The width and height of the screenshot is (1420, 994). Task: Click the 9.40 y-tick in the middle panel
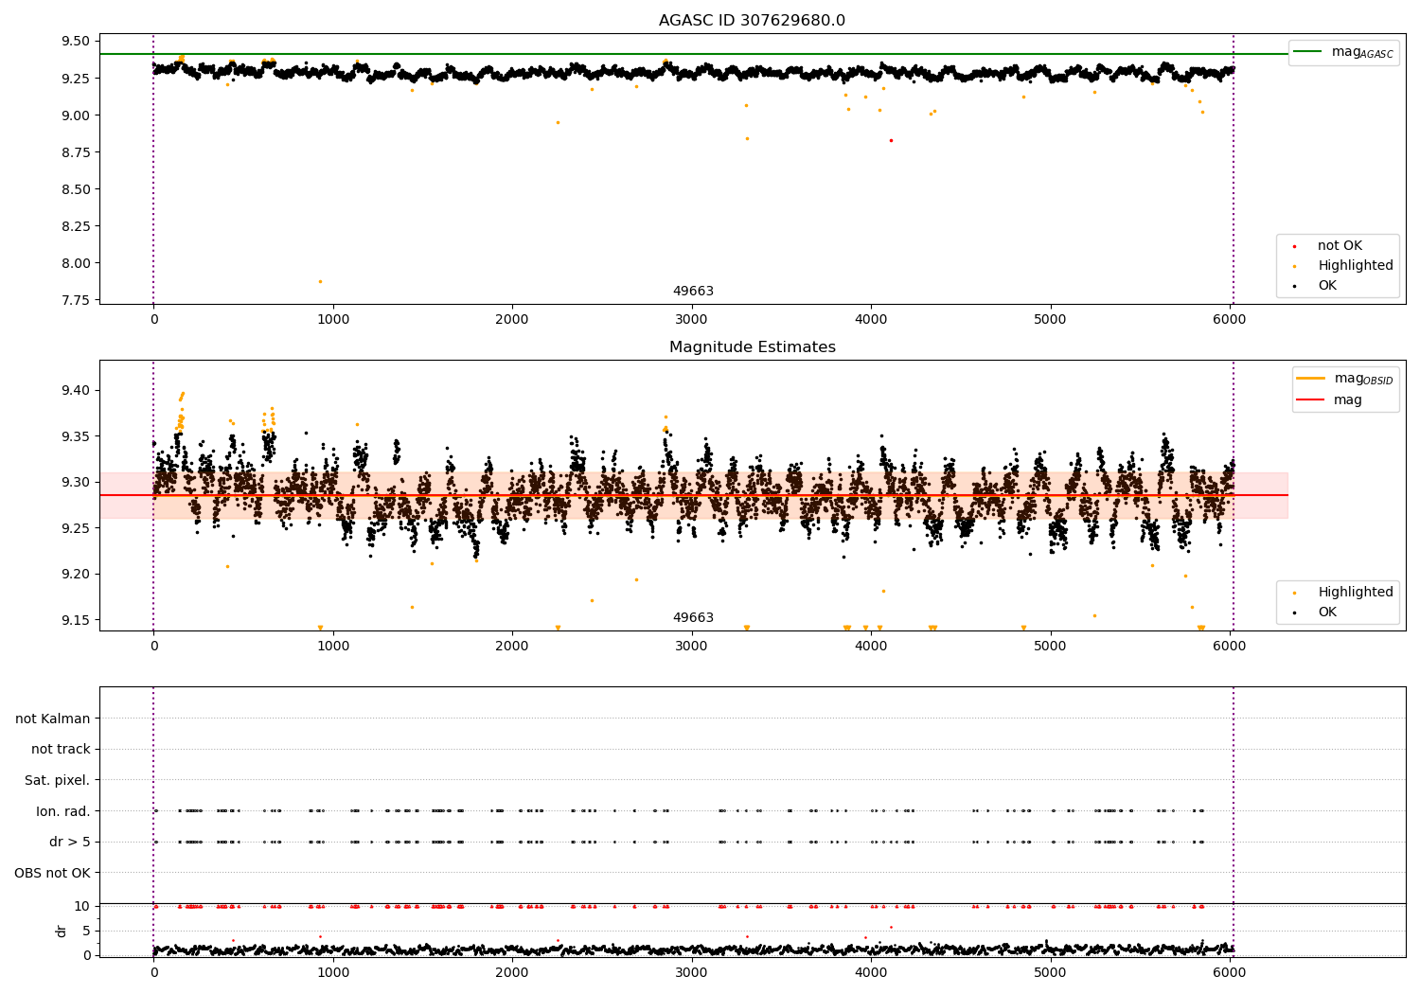pyautogui.click(x=75, y=391)
